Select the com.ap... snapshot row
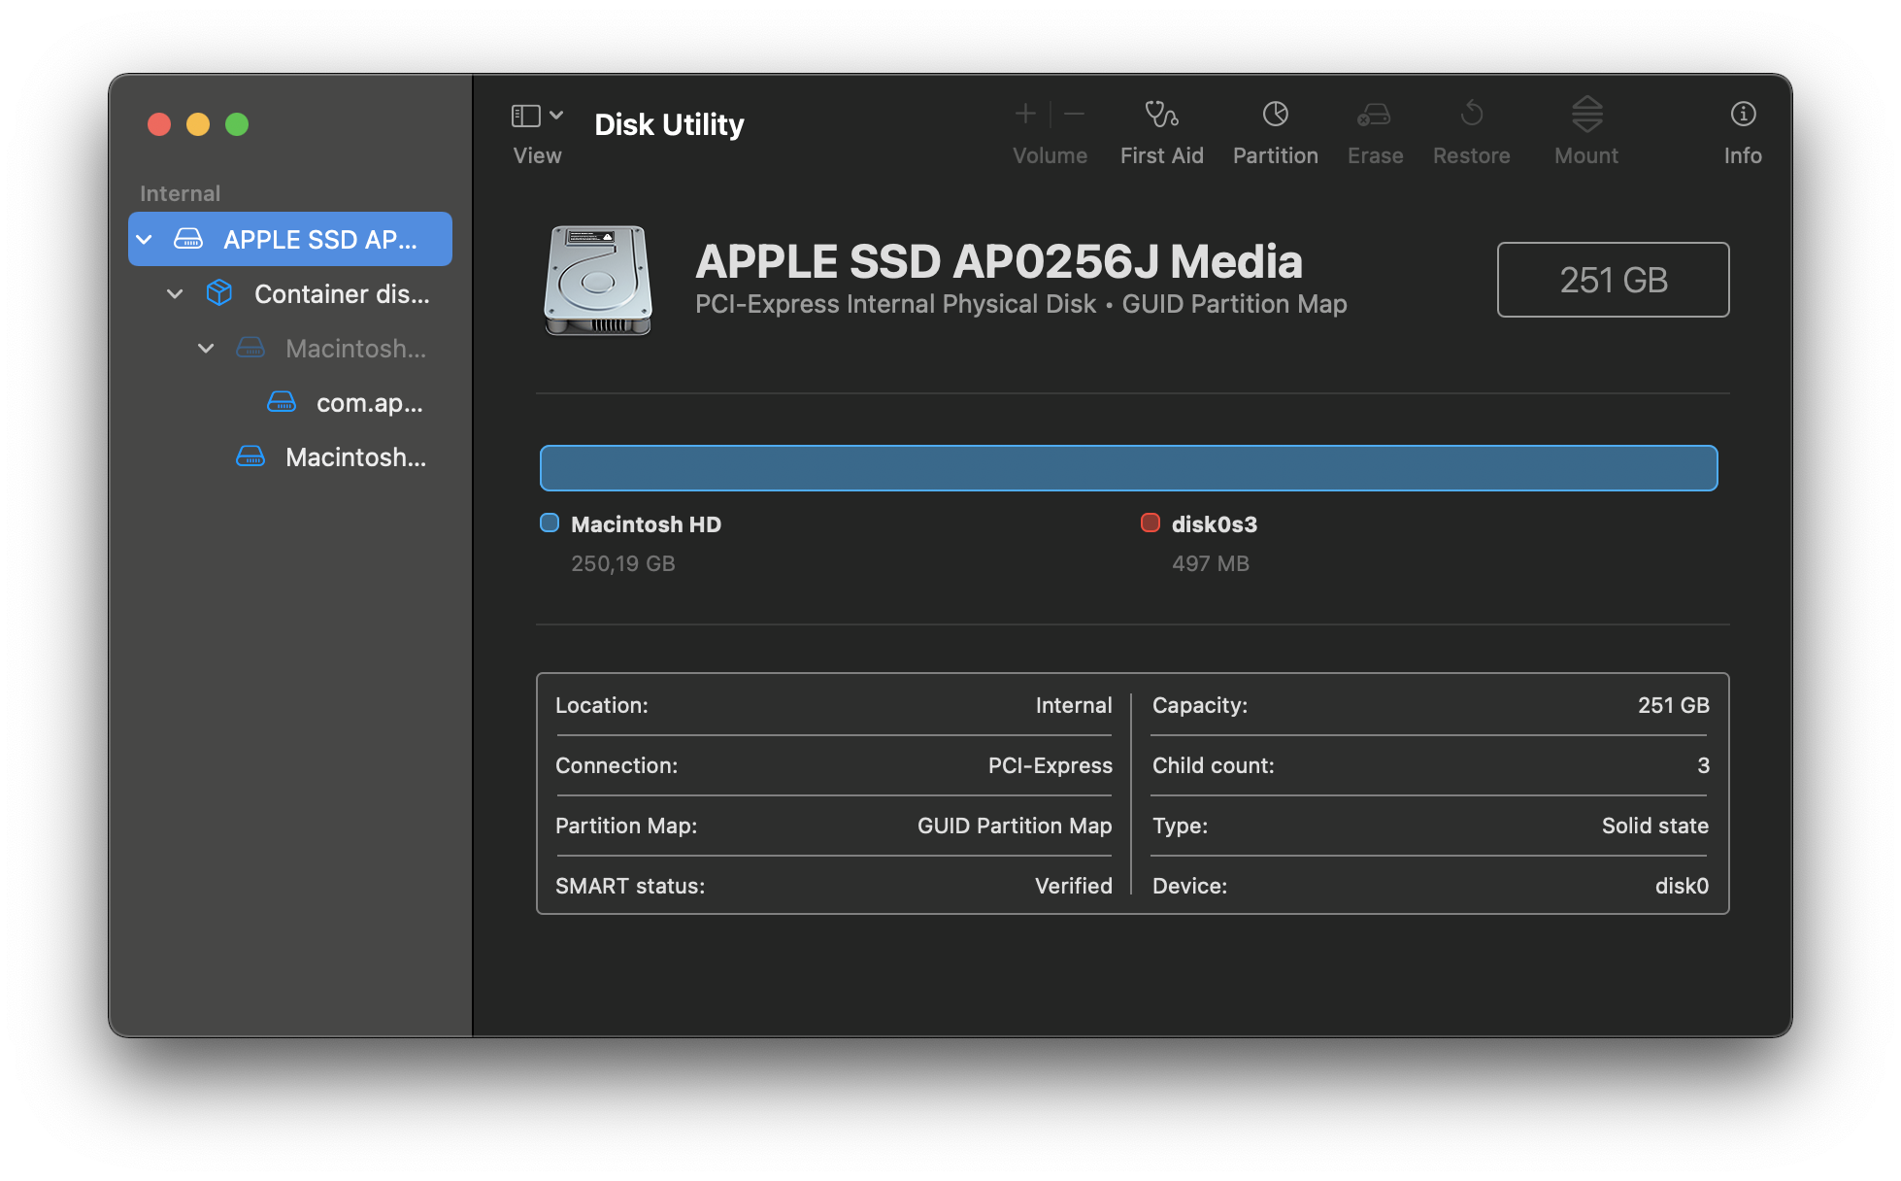Viewport: 1901px width, 1181px height. pos(290,402)
